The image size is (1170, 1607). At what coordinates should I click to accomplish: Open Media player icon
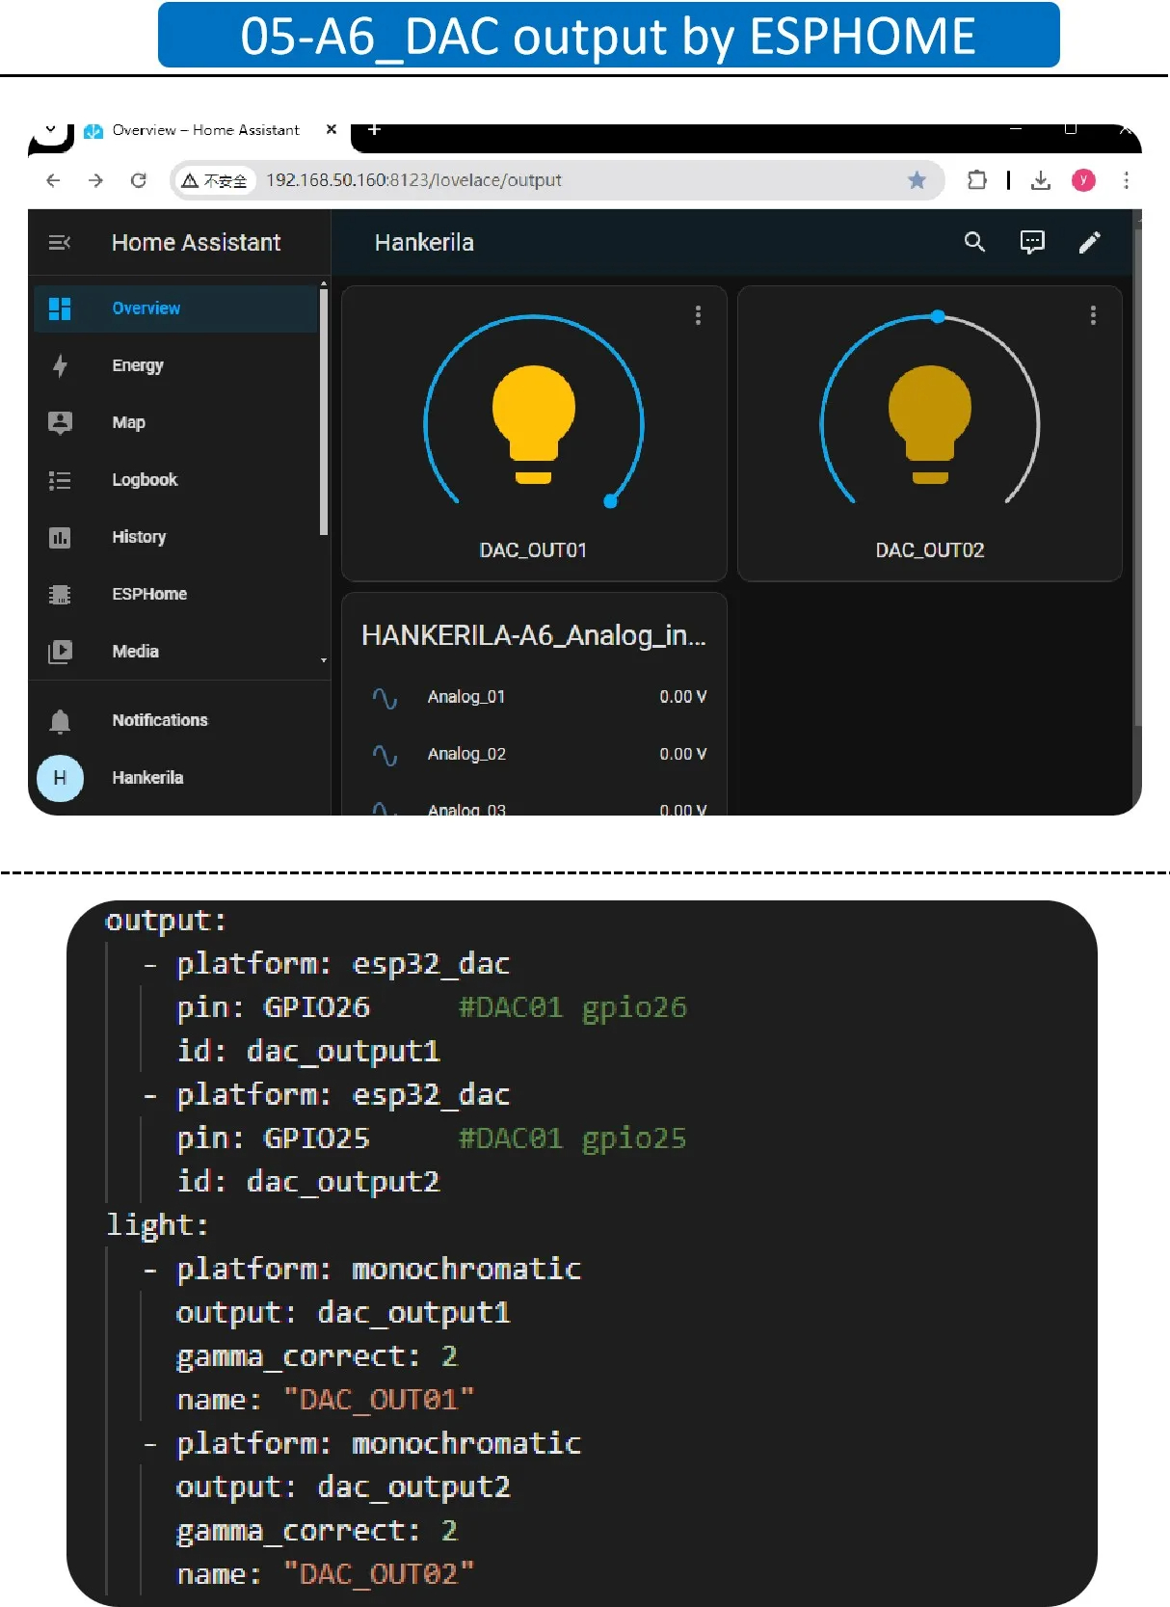coord(60,652)
